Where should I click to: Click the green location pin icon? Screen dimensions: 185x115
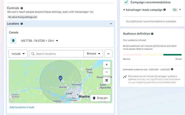pyautogui.click(x=13, y=41)
